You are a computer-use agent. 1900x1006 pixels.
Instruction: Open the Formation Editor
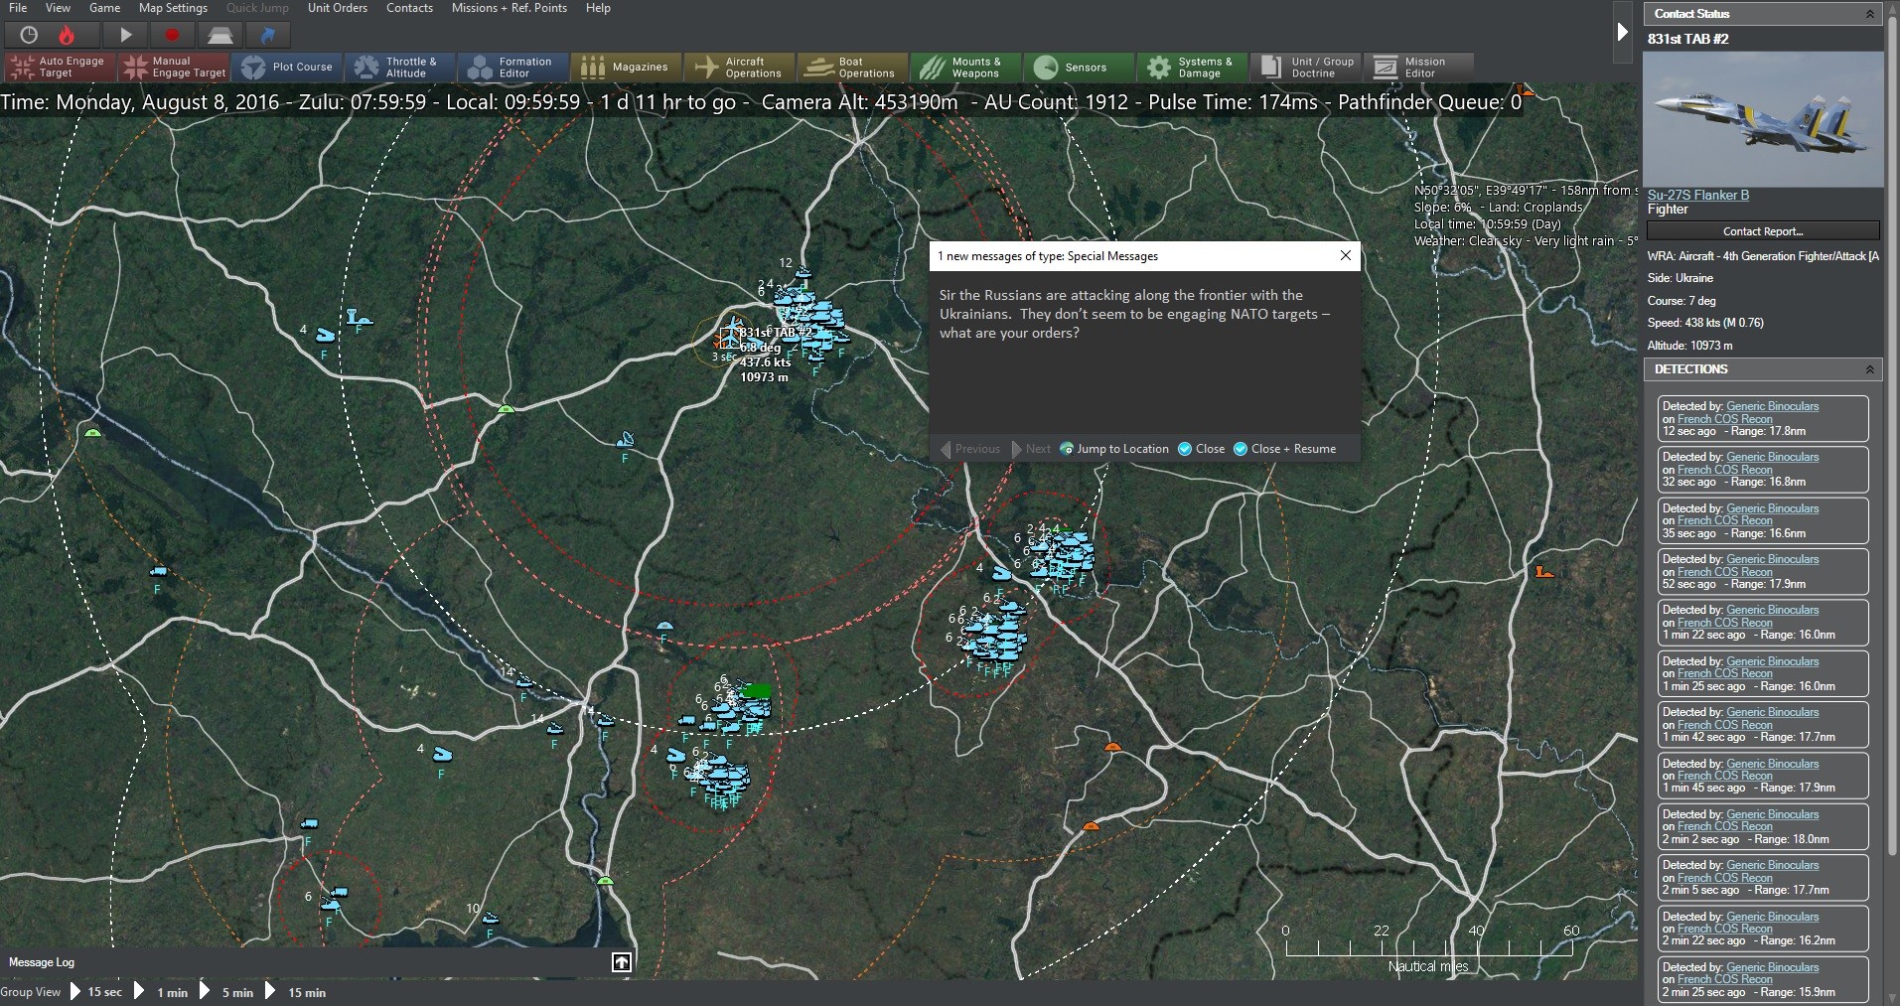pyautogui.click(x=512, y=67)
